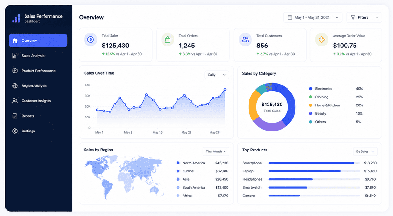Navigate to Region Analysis page
This screenshot has width=393, height=216.
38,85
